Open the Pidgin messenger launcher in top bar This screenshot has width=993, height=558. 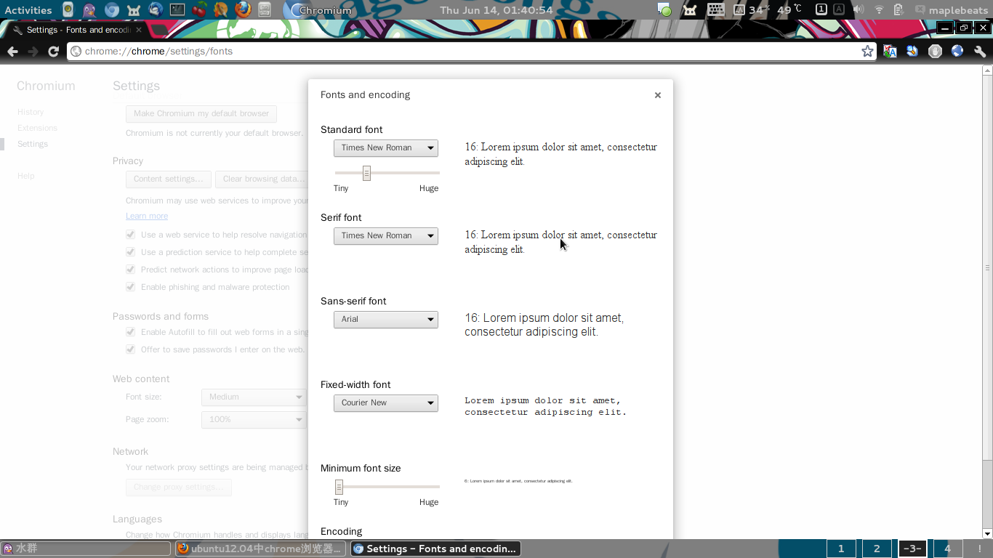pyautogui.click(x=89, y=9)
